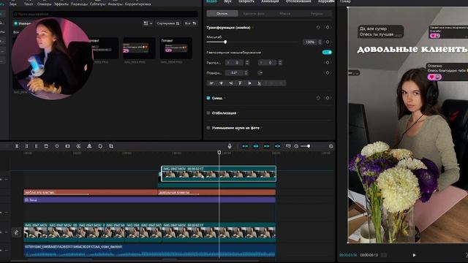Move the Масштаб scale slider handle
The height and width of the screenshot is (263, 468).
click(x=225, y=42)
